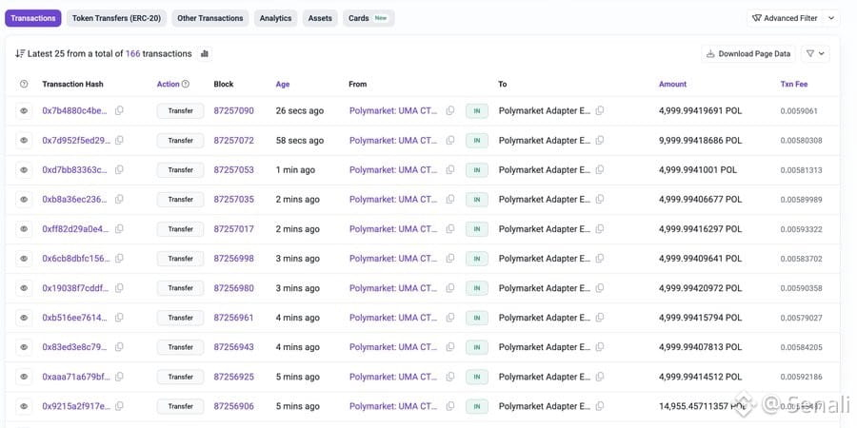Select txn fee 0.00593322
The width and height of the screenshot is (857, 428).
click(x=801, y=229)
